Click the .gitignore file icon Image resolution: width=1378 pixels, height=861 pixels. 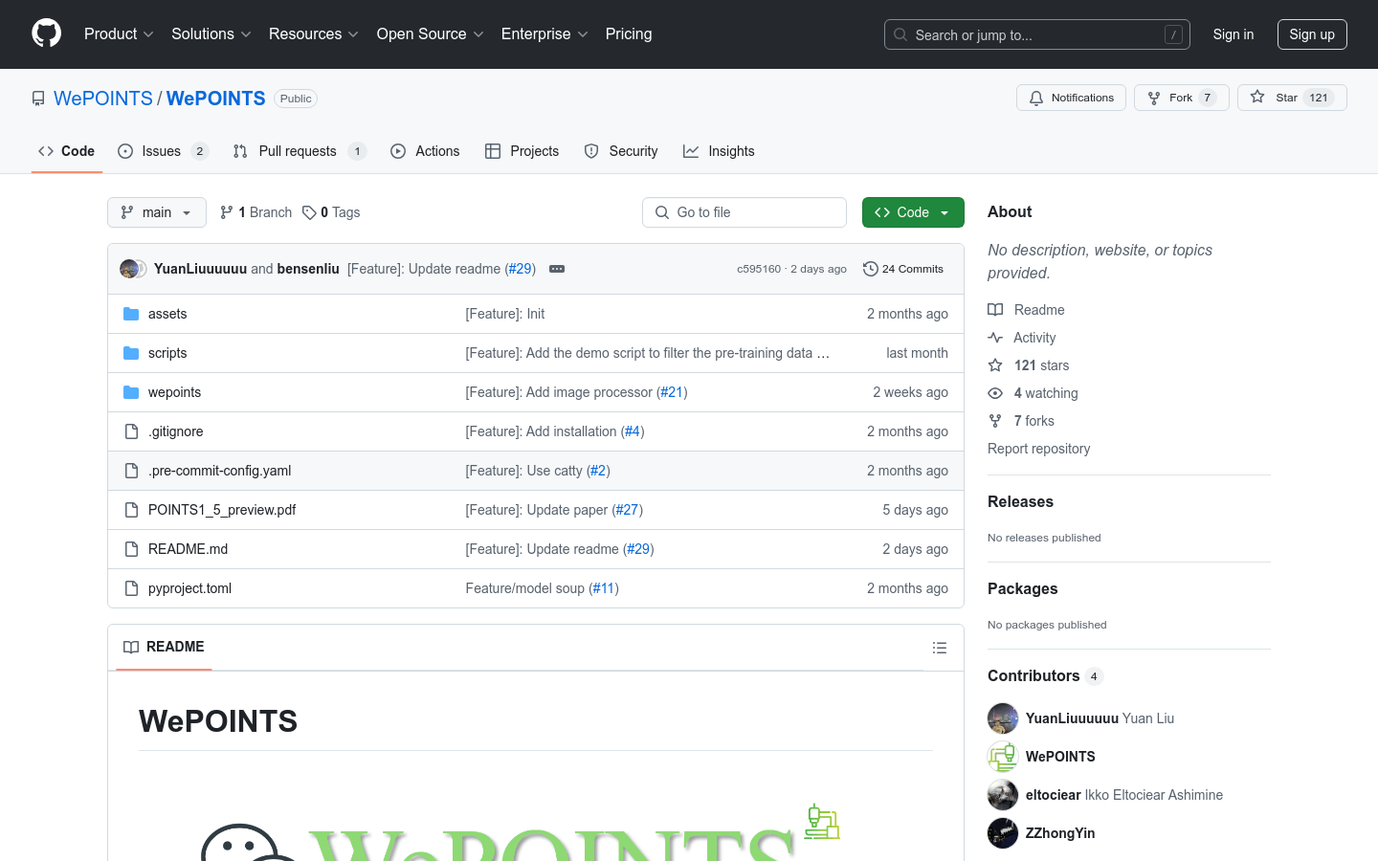(131, 431)
